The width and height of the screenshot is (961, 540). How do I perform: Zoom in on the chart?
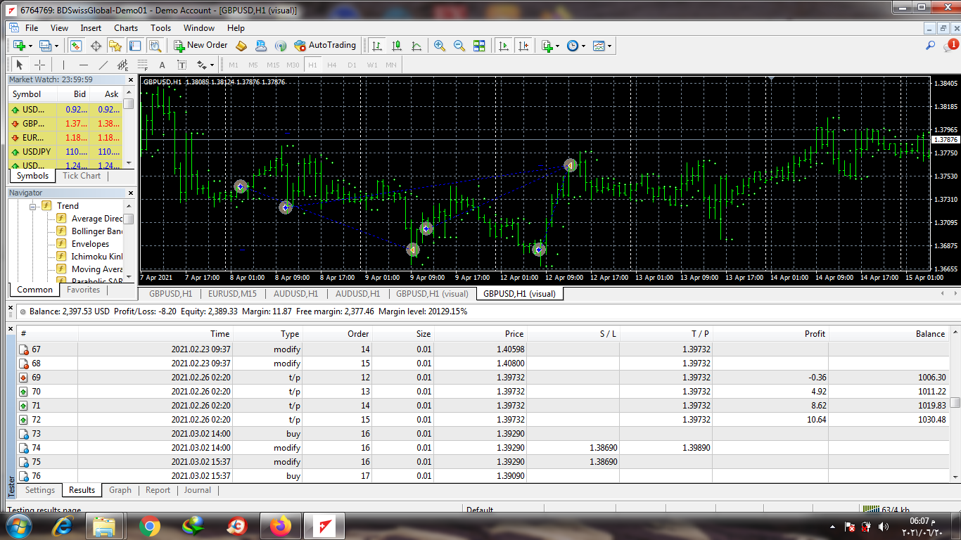(440, 46)
